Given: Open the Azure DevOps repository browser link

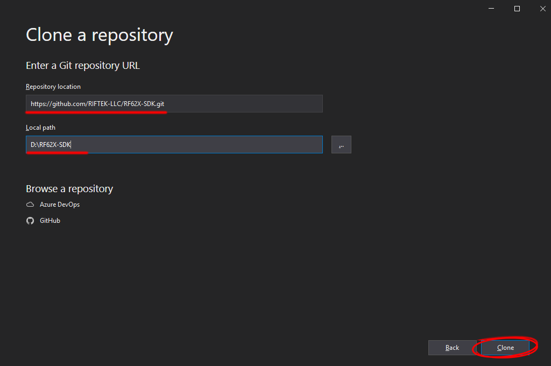Looking at the screenshot, I should click(60, 205).
